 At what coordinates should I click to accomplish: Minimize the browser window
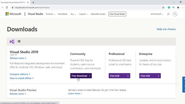tap(174, 2)
